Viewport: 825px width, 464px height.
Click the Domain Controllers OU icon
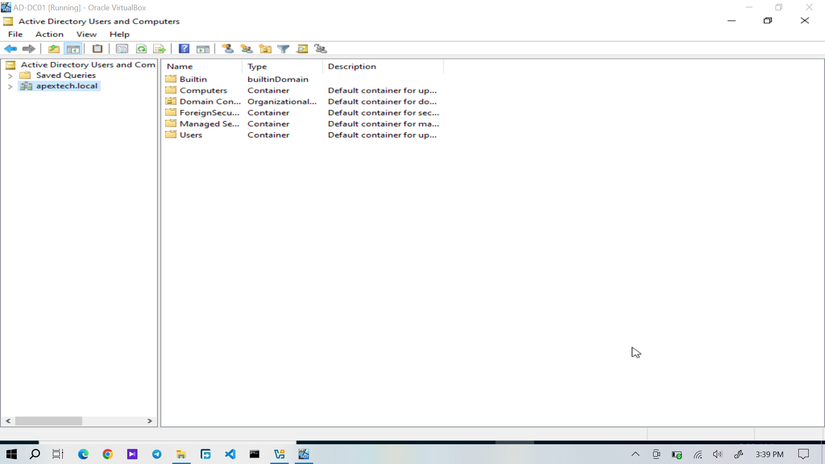(171, 101)
